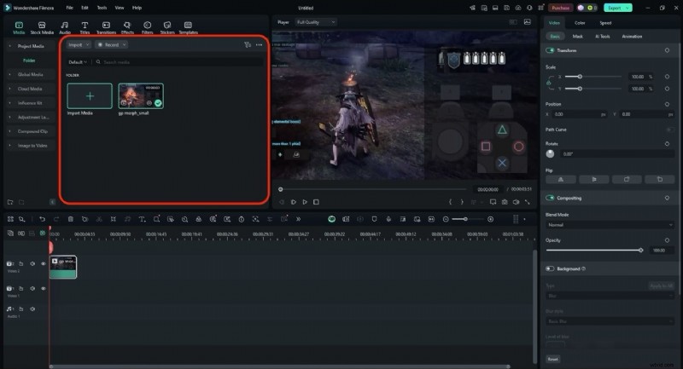
Task: Open the AI Tools sub-tab
Action: click(603, 37)
